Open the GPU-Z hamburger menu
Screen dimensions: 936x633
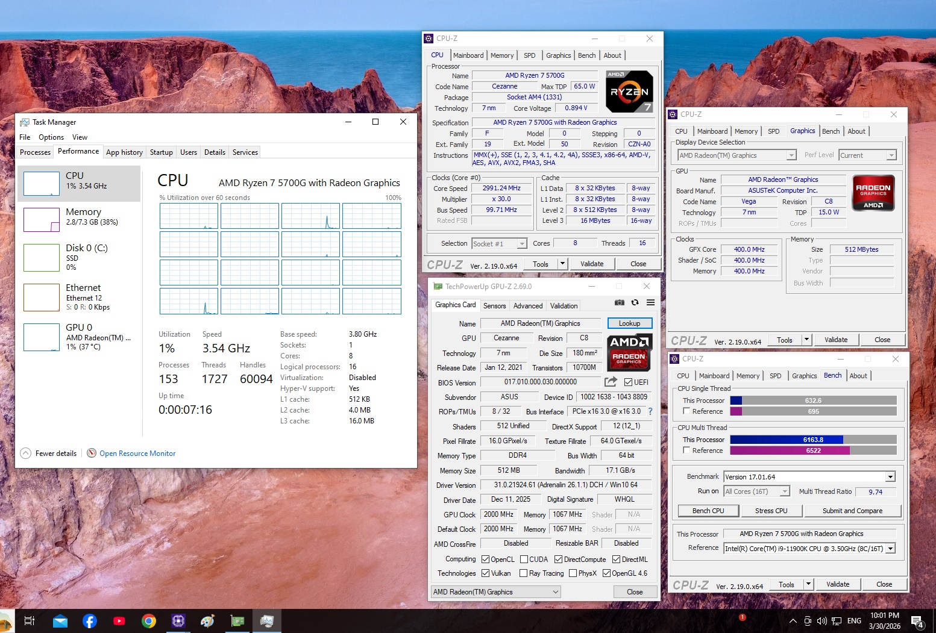[x=651, y=302]
